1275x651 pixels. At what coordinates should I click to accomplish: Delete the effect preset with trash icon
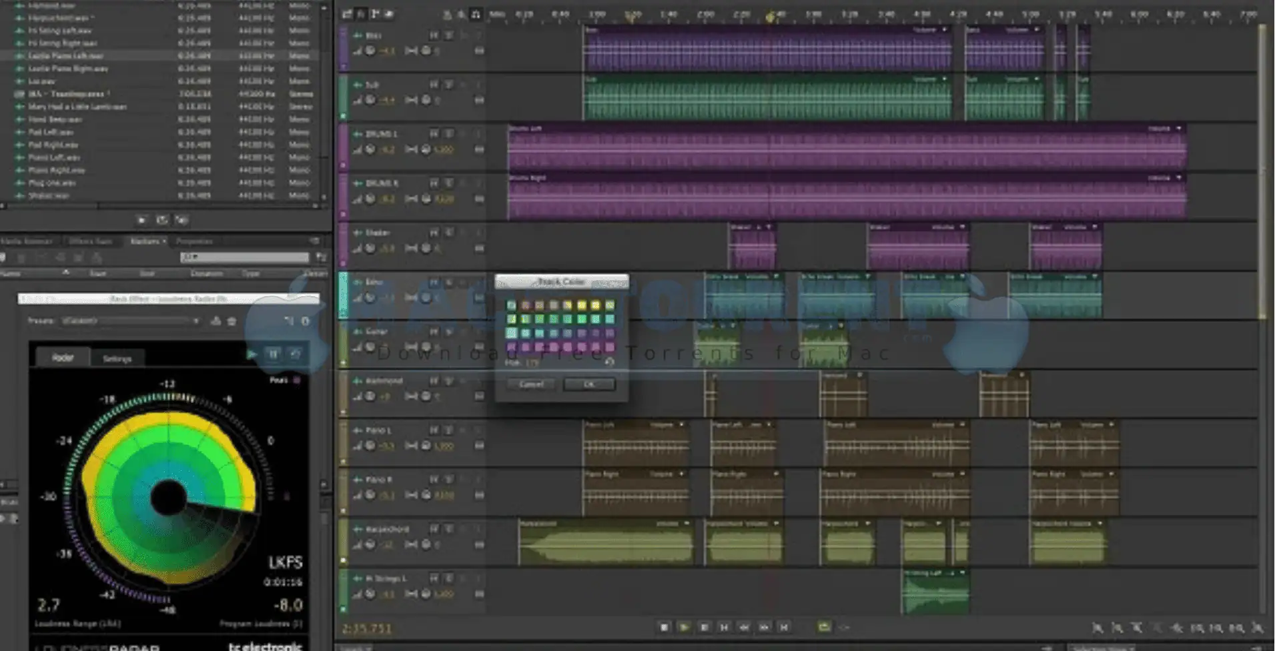point(232,321)
